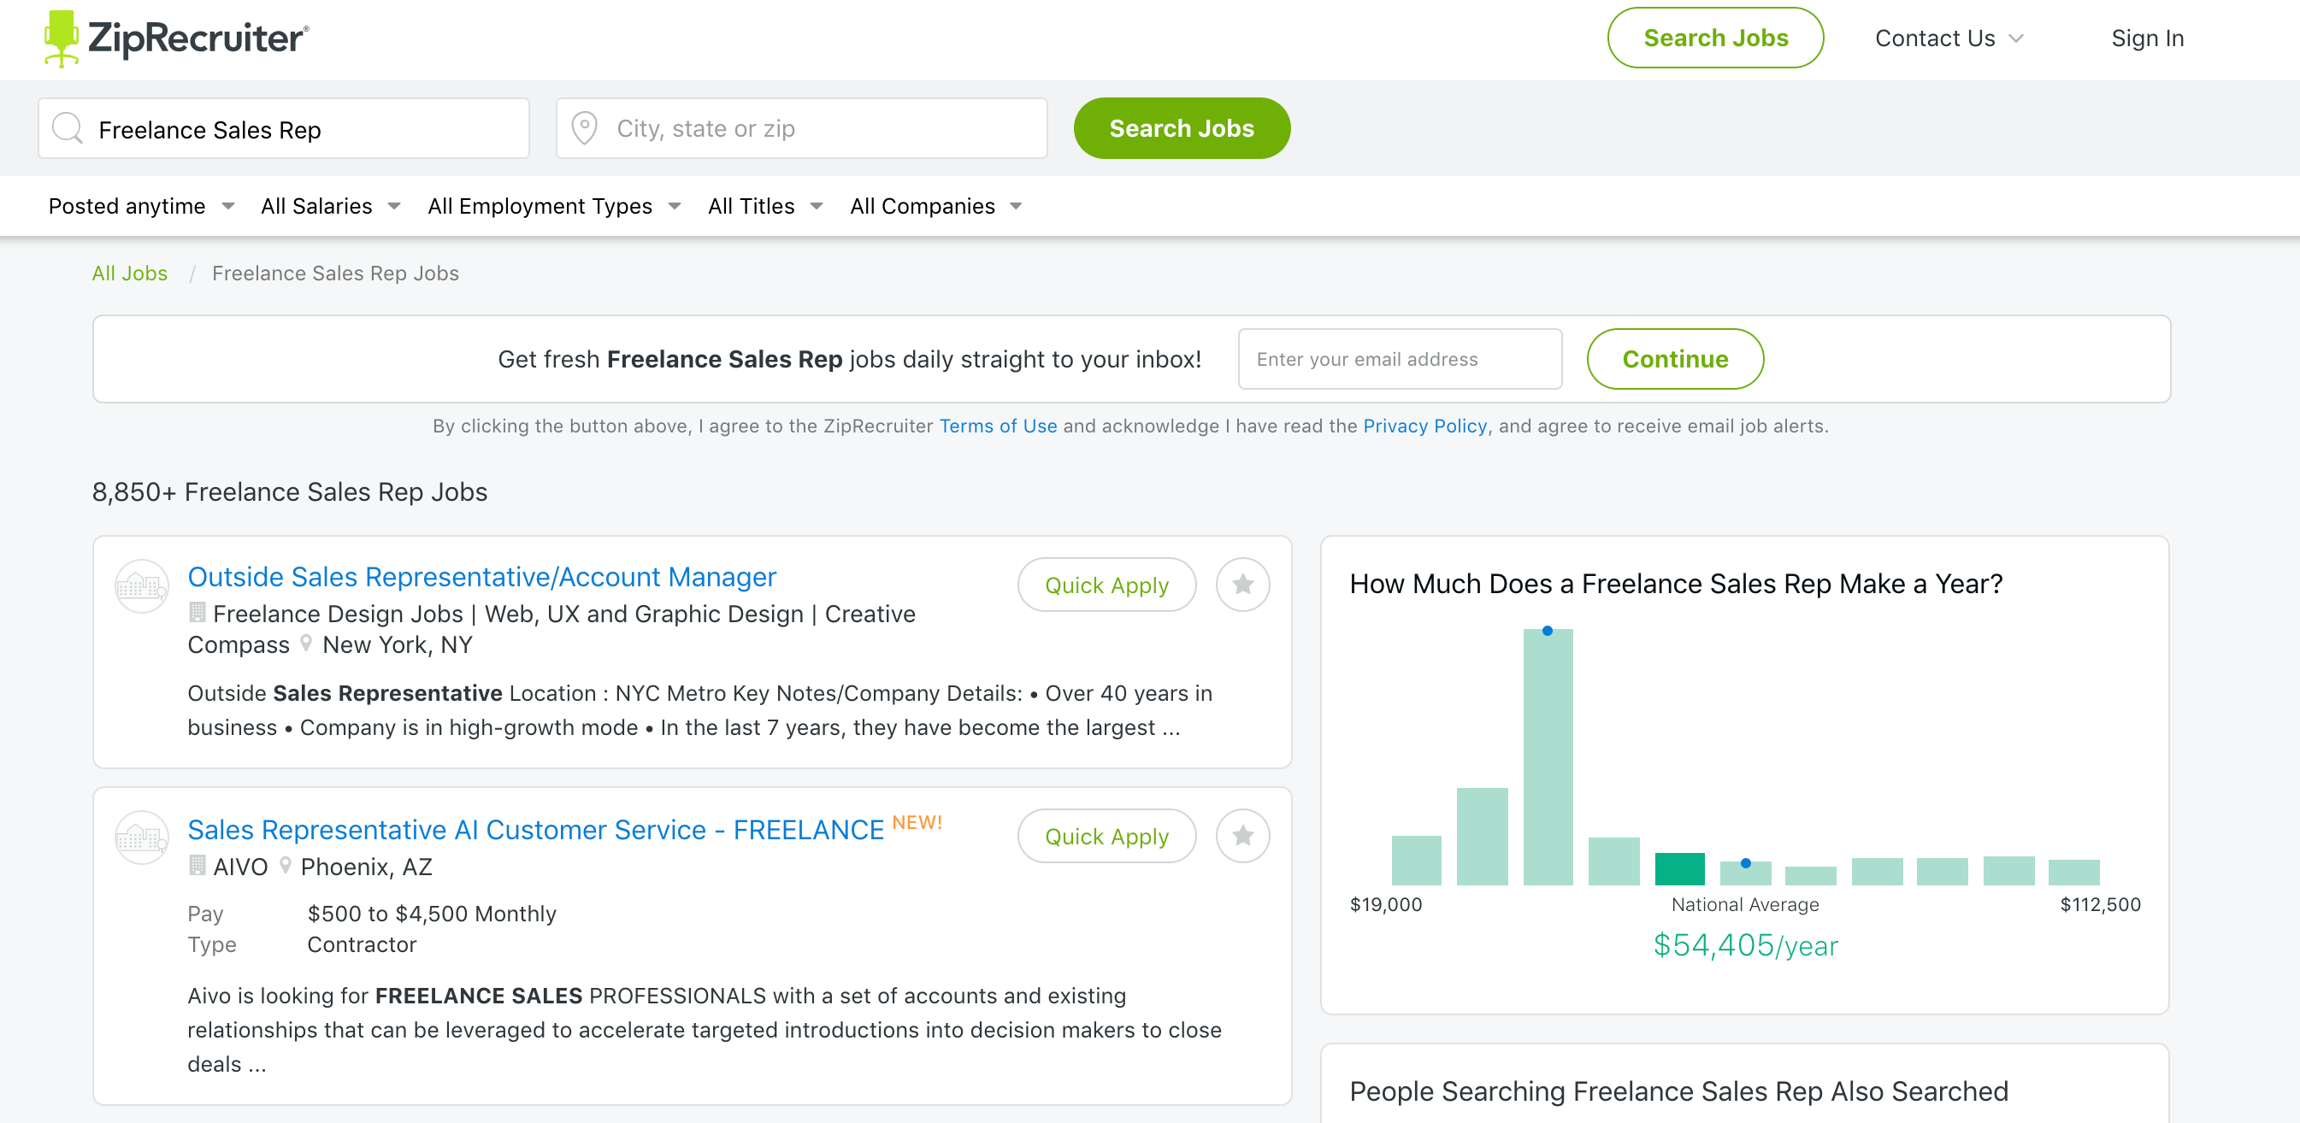
Task: Click the location pin next to Phoenix, AZ
Action: pyautogui.click(x=286, y=866)
